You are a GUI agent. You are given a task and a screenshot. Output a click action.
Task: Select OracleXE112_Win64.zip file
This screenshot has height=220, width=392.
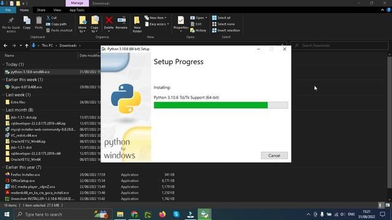click(x=28, y=141)
